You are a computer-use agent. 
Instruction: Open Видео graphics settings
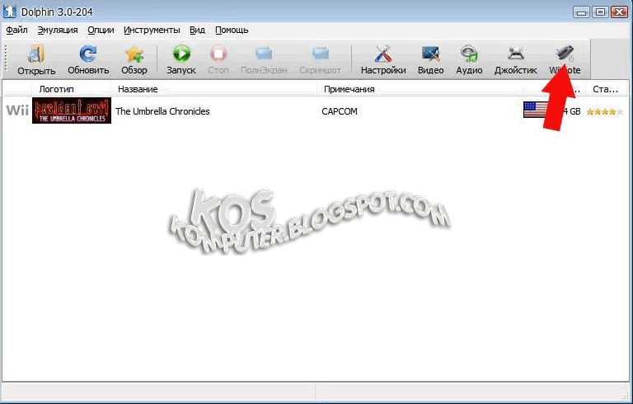(x=431, y=60)
